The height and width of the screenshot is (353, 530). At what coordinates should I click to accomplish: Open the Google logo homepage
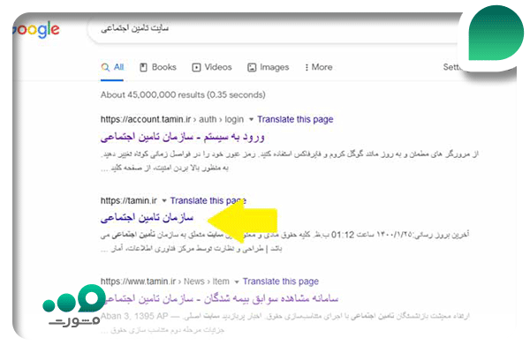click(x=36, y=30)
